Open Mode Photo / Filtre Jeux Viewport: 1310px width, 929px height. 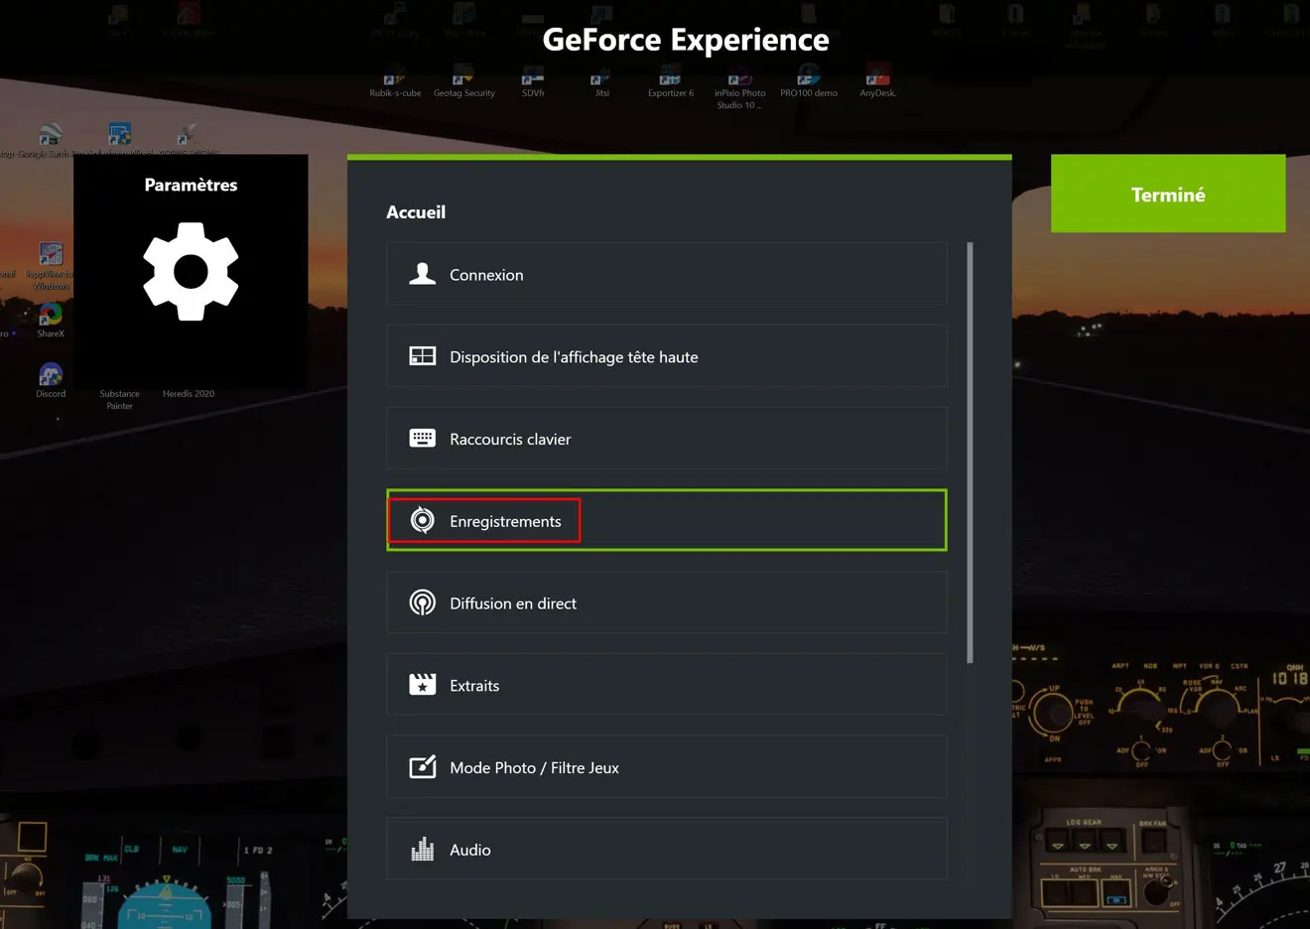pyautogui.click(x=667, y=767)
